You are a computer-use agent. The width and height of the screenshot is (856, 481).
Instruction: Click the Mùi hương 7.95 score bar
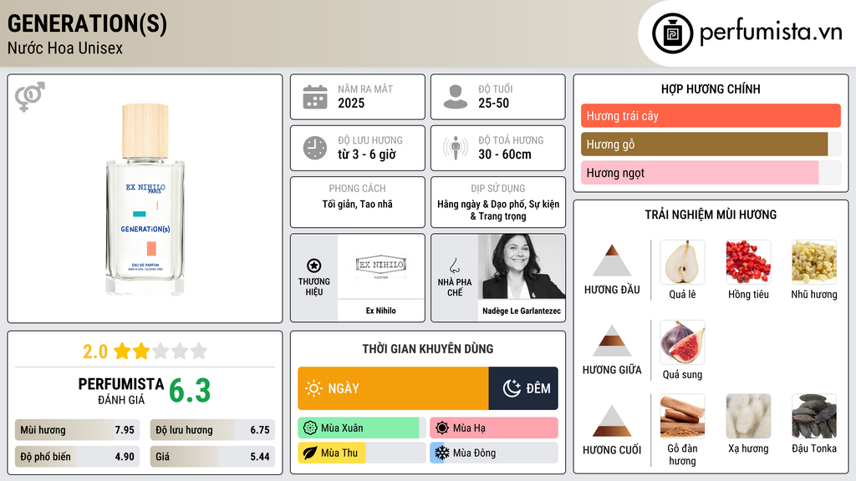pos(78,430)
